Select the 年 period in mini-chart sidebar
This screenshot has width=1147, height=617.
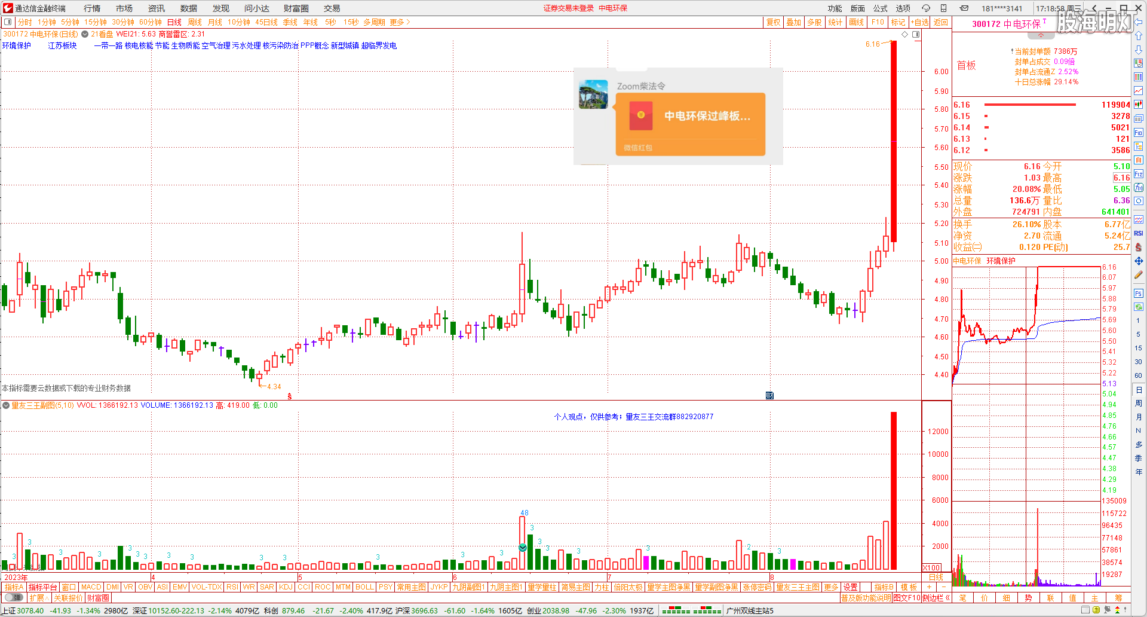1139,472
